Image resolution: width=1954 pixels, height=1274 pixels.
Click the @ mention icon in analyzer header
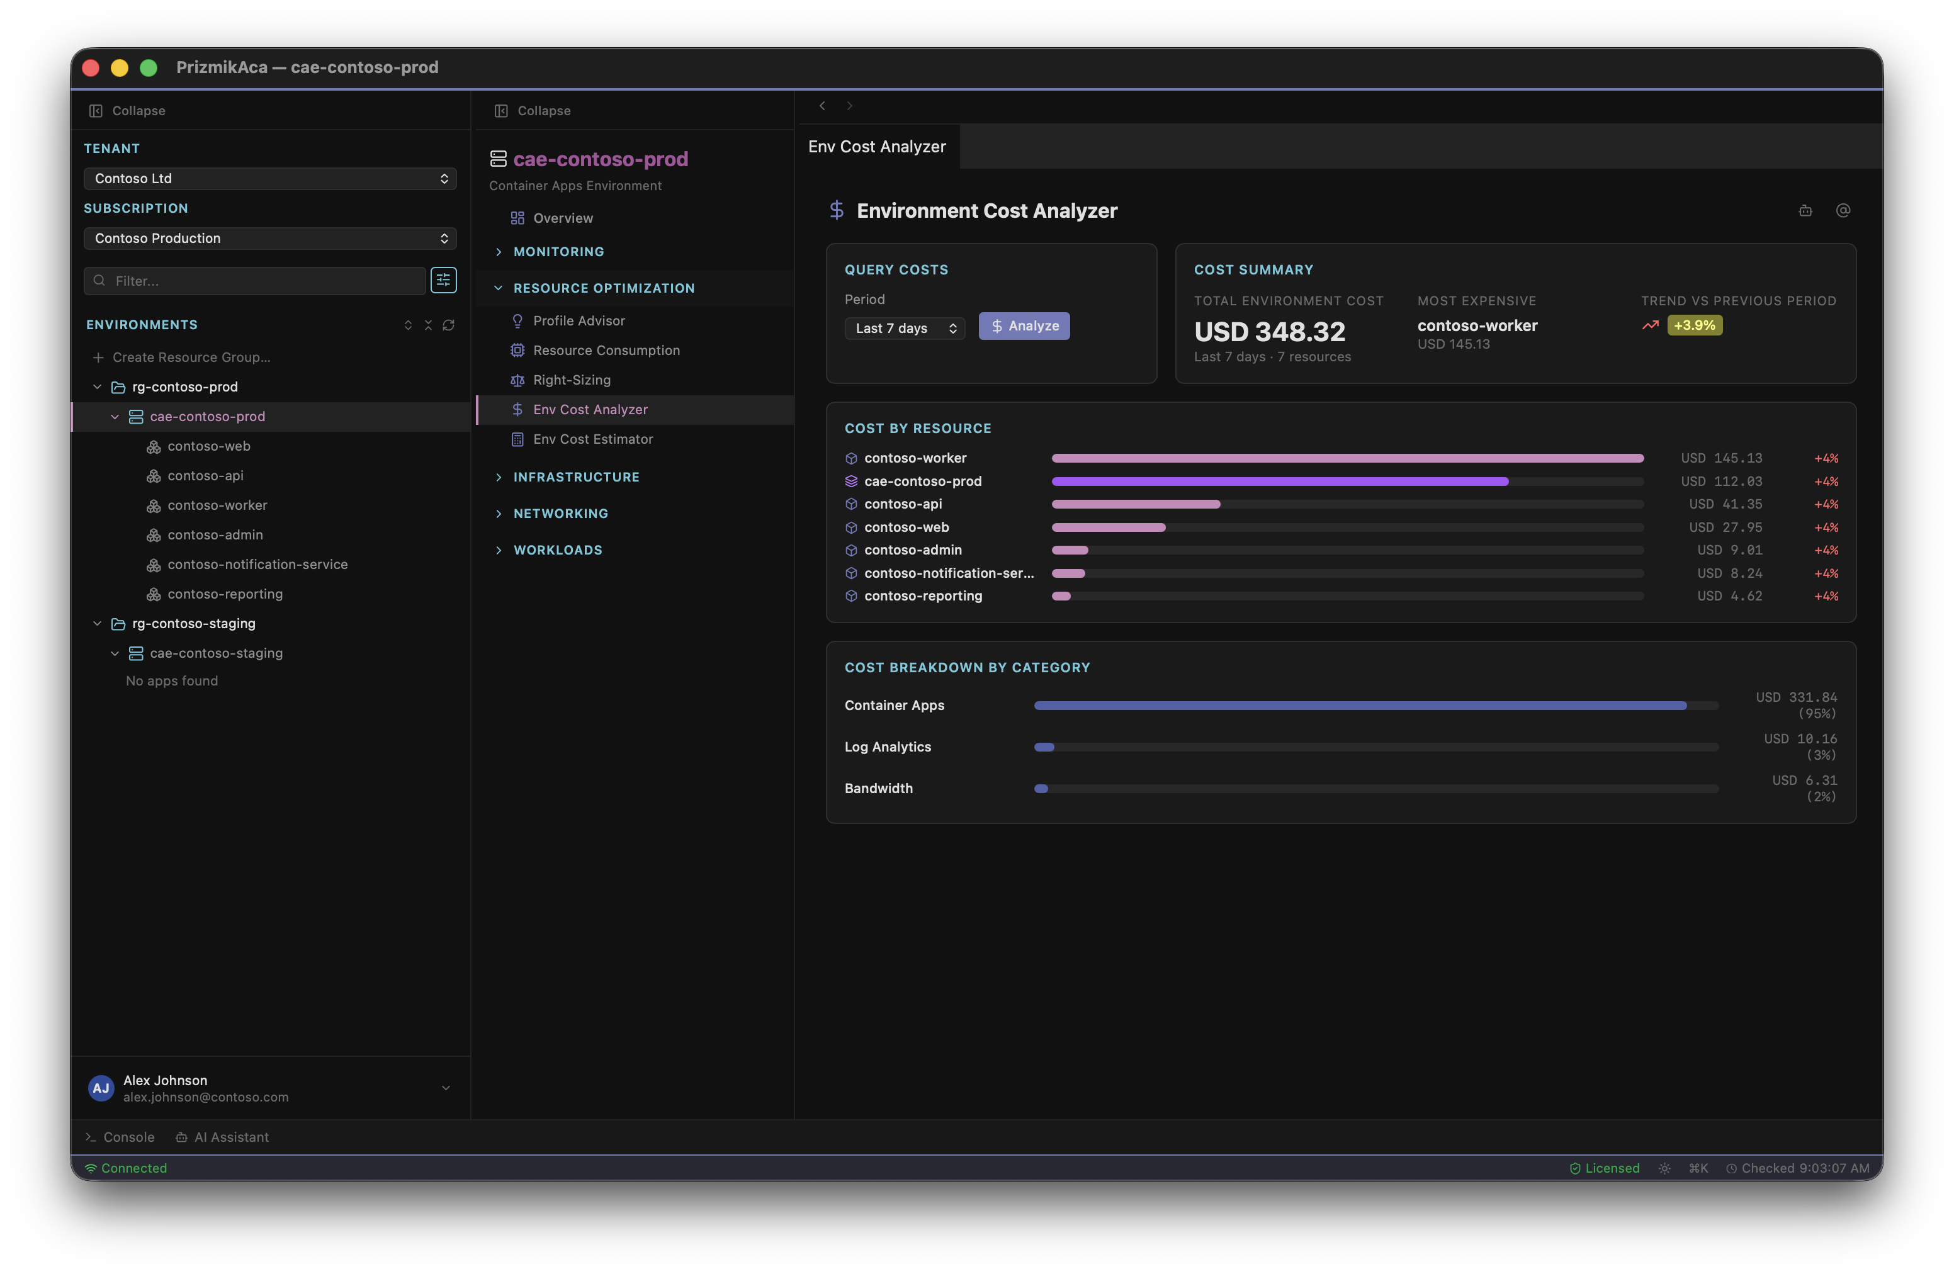tap(1843, 211)
